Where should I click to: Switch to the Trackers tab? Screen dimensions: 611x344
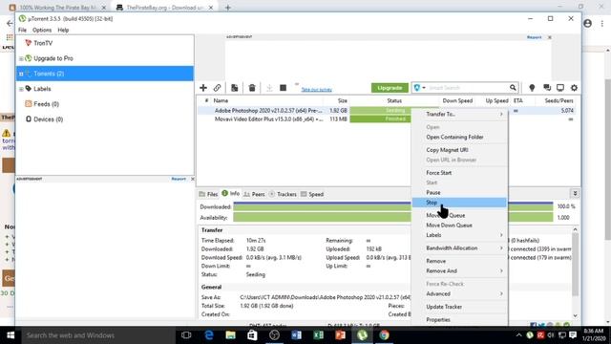pyautogui.click(x=283, y=194)
